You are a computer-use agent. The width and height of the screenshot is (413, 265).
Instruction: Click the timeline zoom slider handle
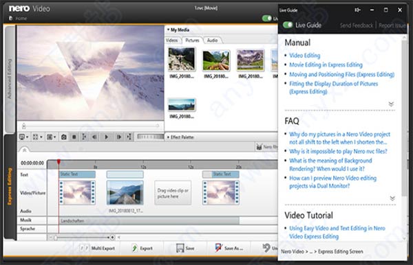click(56, 238)
